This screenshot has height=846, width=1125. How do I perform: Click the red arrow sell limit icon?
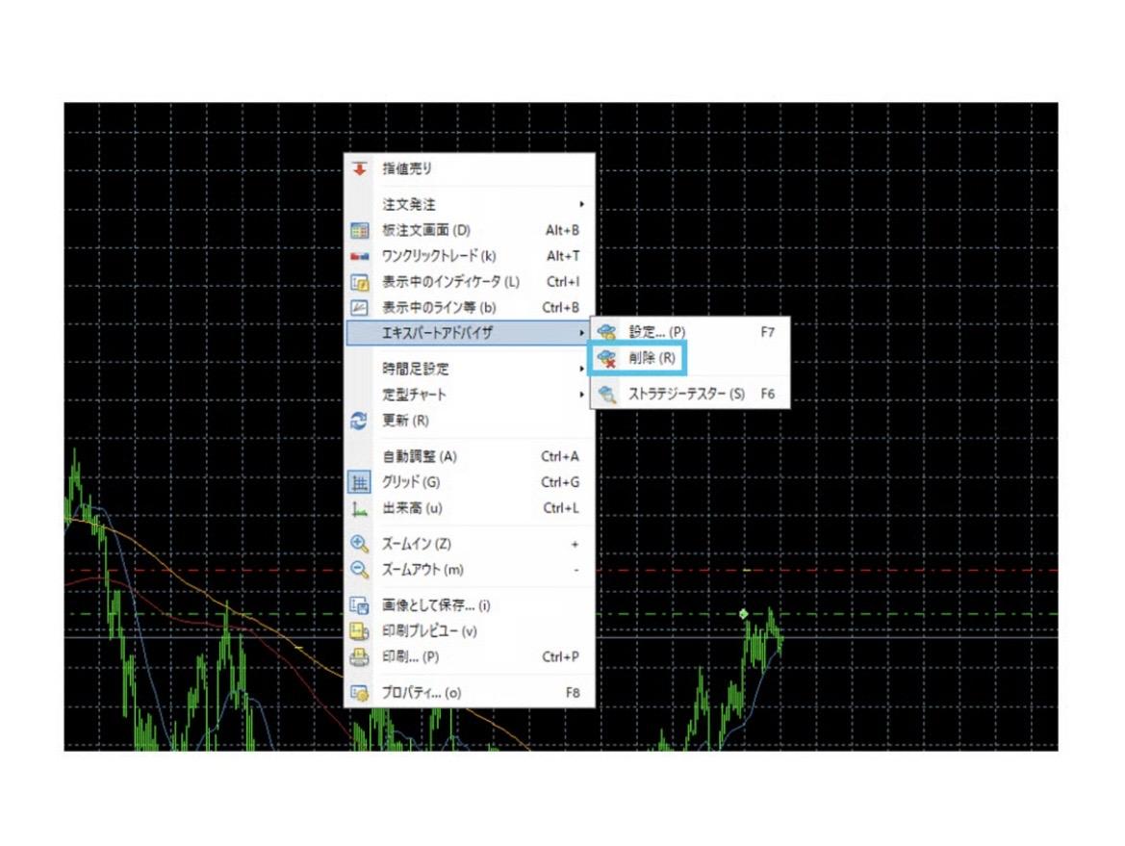coord(360,169)
